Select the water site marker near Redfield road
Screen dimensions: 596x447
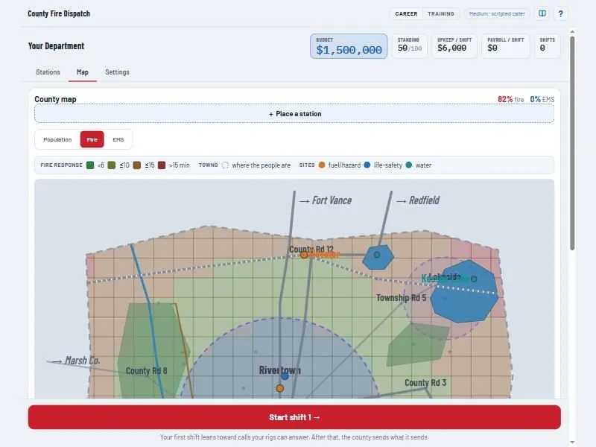[377, 255]
